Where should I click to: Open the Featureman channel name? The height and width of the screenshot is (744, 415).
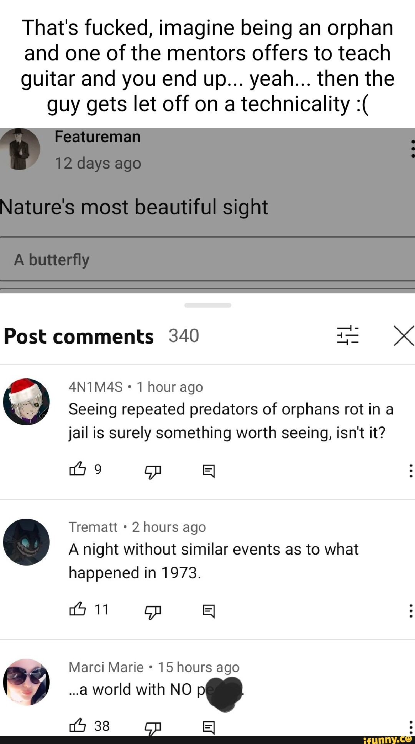click(98, 137)
